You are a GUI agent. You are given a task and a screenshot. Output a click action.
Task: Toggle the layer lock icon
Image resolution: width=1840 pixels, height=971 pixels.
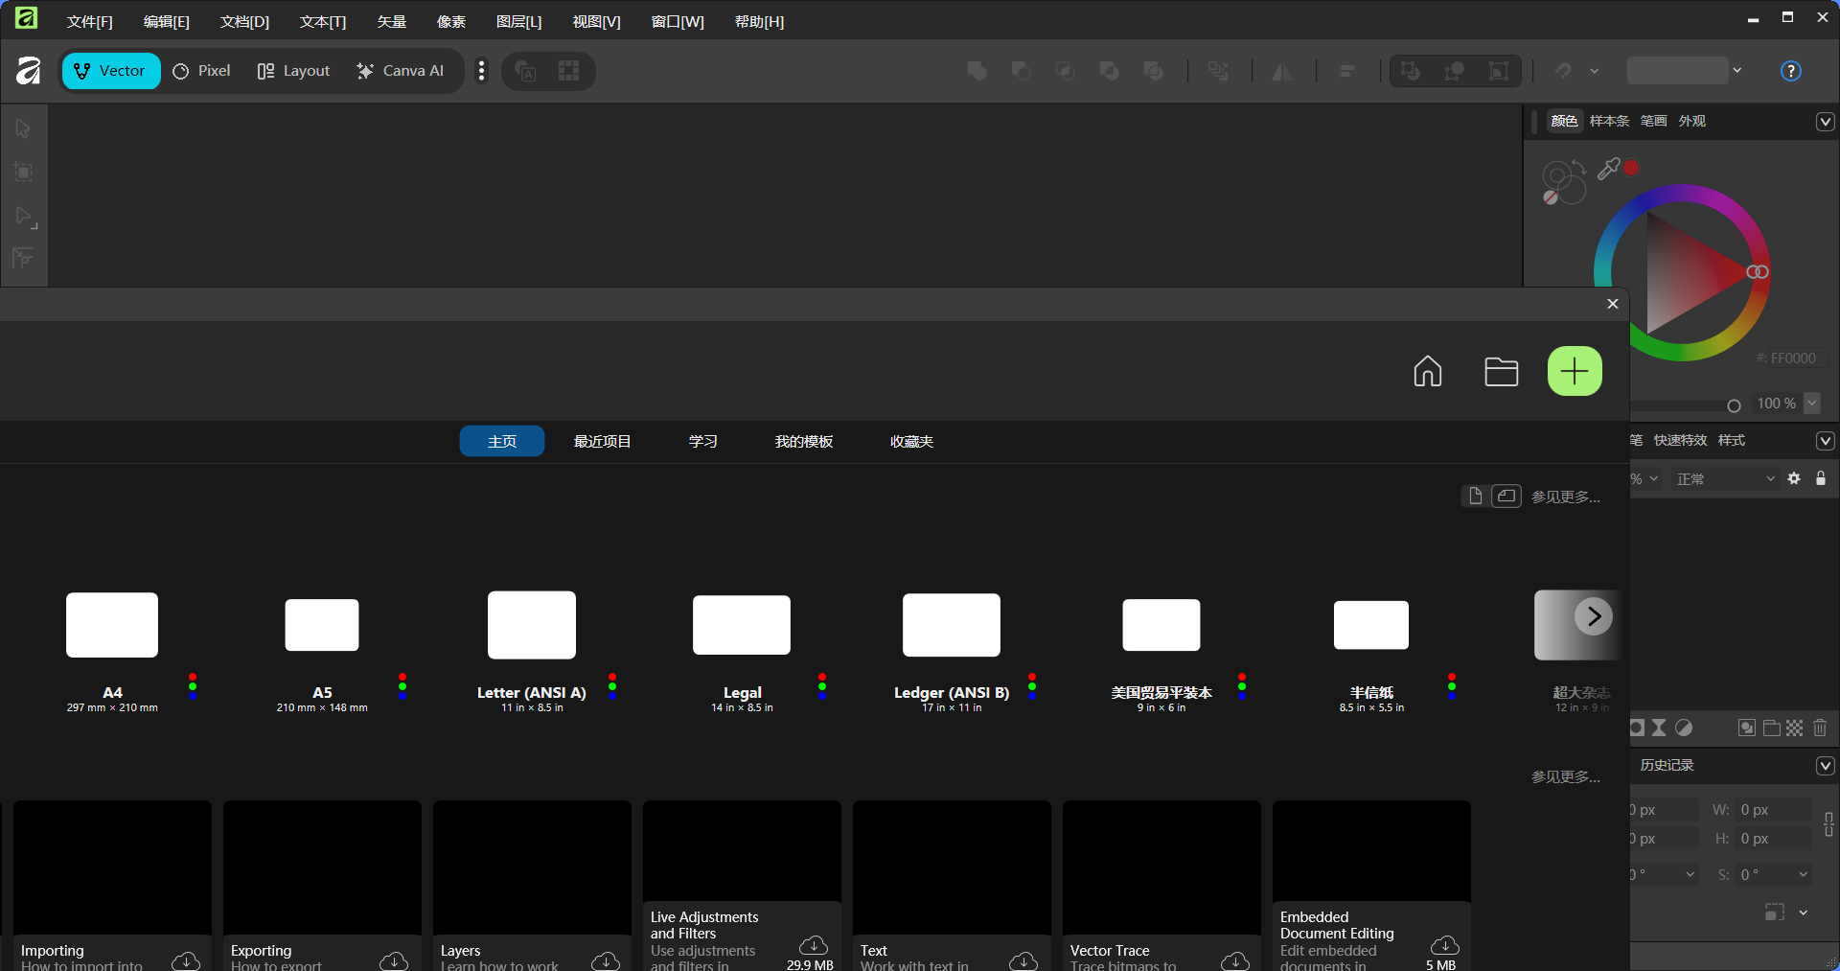1821,478
